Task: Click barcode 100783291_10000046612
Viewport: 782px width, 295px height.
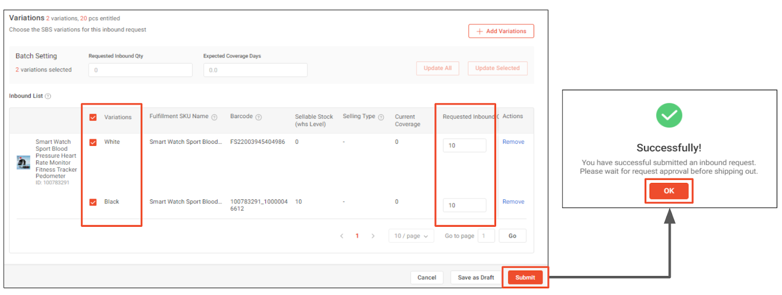Action: click(x=259, y=205)
